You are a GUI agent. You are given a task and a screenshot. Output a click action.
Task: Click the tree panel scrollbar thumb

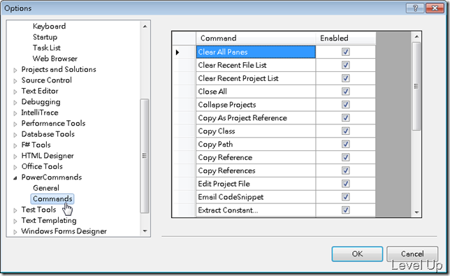(145, 156)
